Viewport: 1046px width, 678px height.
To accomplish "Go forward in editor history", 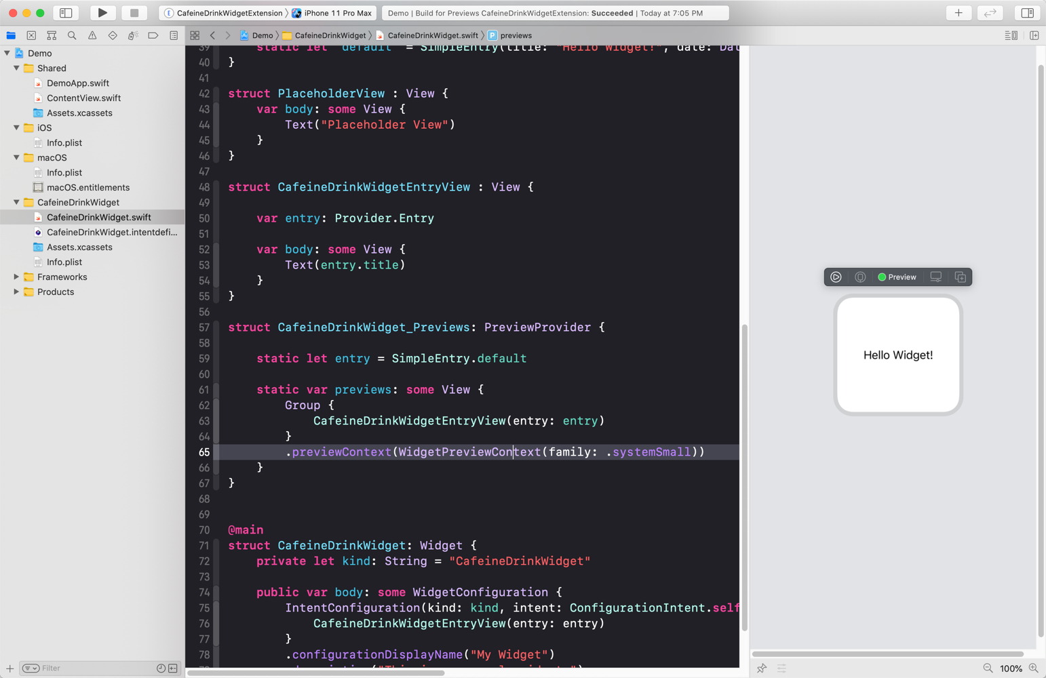I will 228,35.
